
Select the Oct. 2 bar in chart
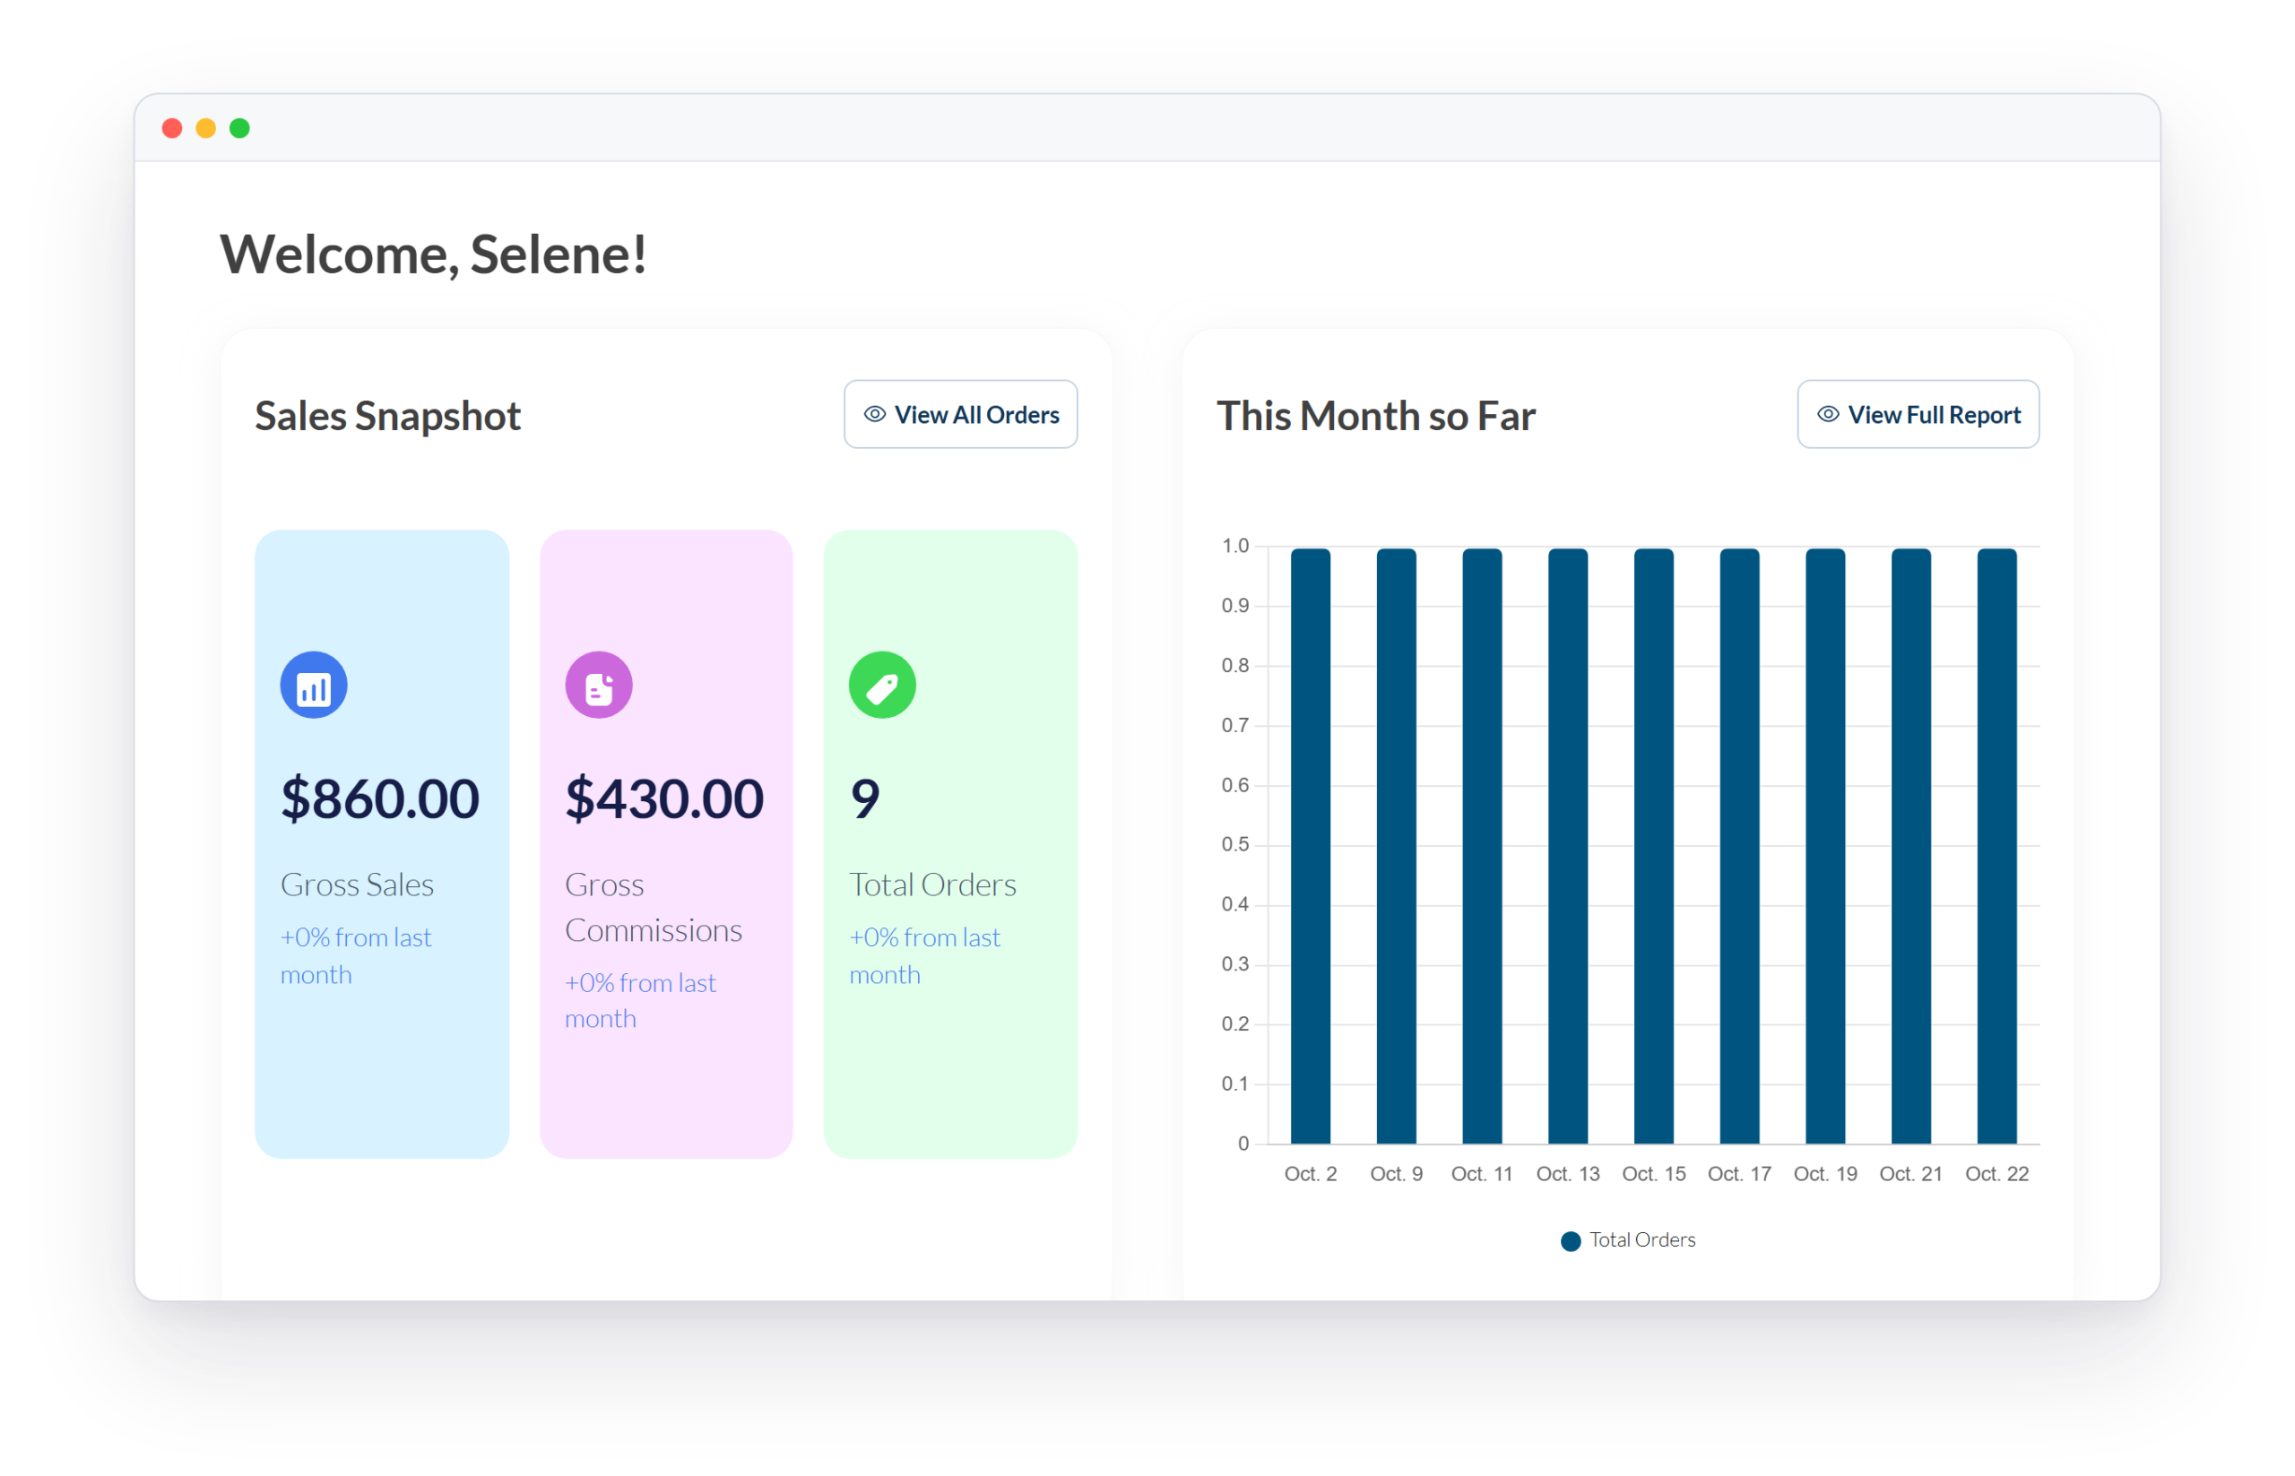click(1311, 846)
